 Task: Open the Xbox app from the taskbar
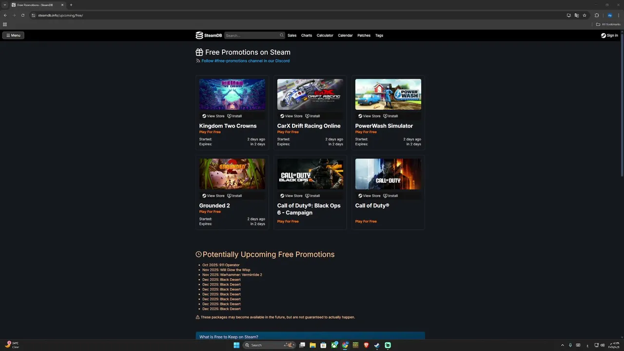[x=334, y=345]
